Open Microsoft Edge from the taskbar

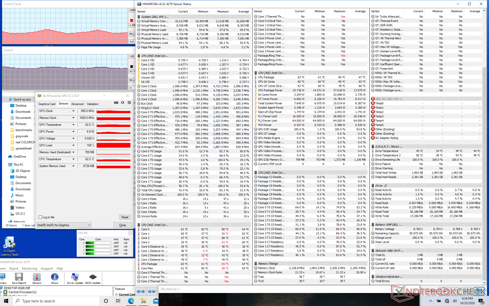tap(131, 301)
